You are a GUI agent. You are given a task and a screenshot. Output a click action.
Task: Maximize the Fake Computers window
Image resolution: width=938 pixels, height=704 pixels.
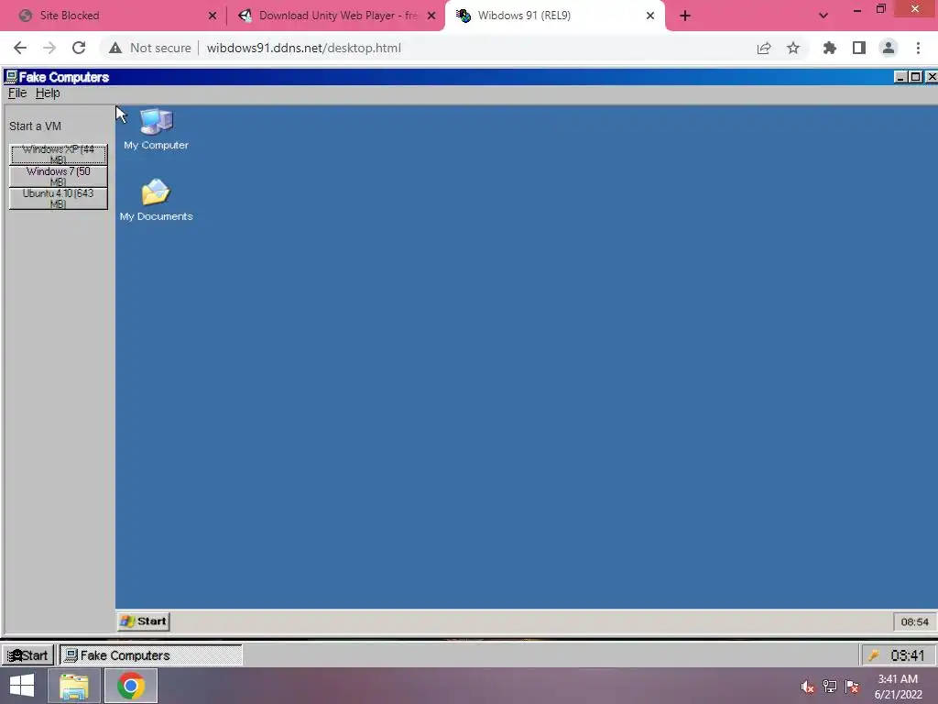coord(915,77)
